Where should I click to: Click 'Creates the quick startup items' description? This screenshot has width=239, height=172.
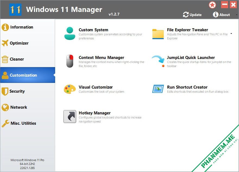(199, 64)
